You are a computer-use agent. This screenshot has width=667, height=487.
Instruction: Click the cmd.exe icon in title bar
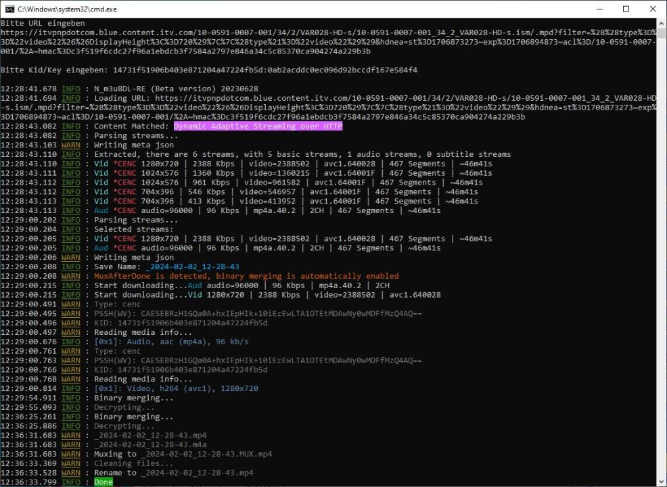[9, 9]
